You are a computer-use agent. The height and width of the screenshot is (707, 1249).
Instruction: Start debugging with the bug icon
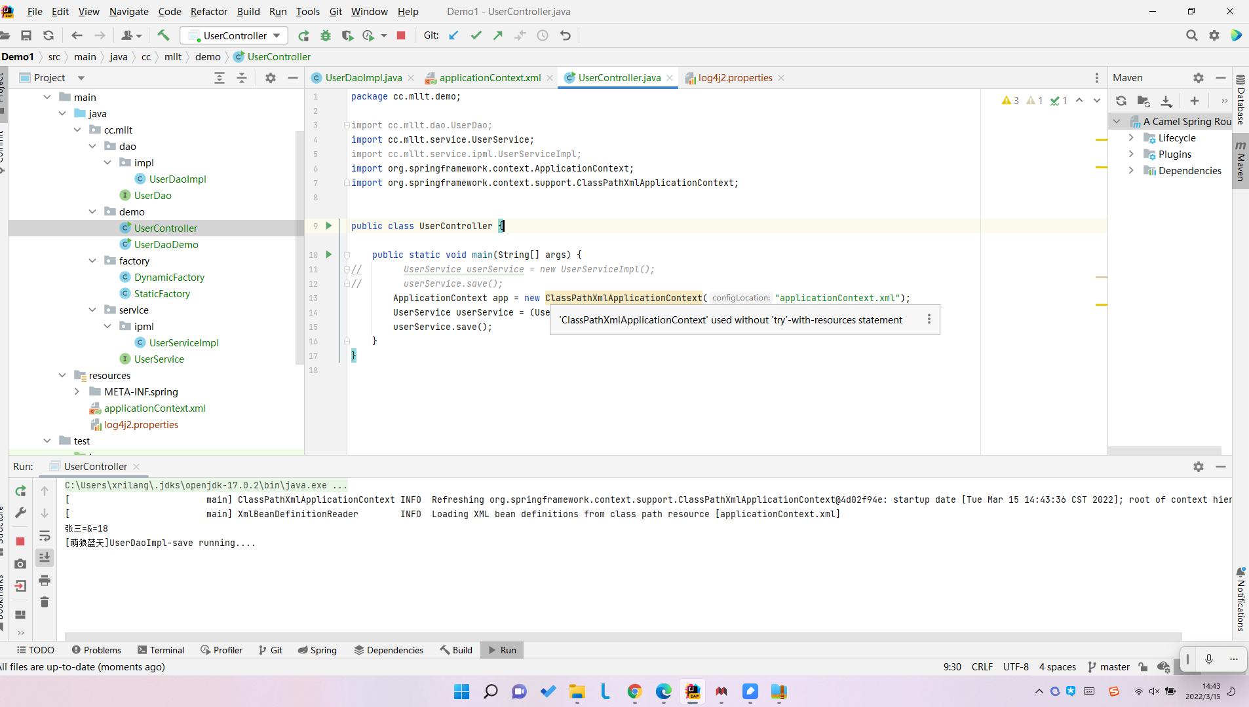pyautogui.click(x=326, y=35)
